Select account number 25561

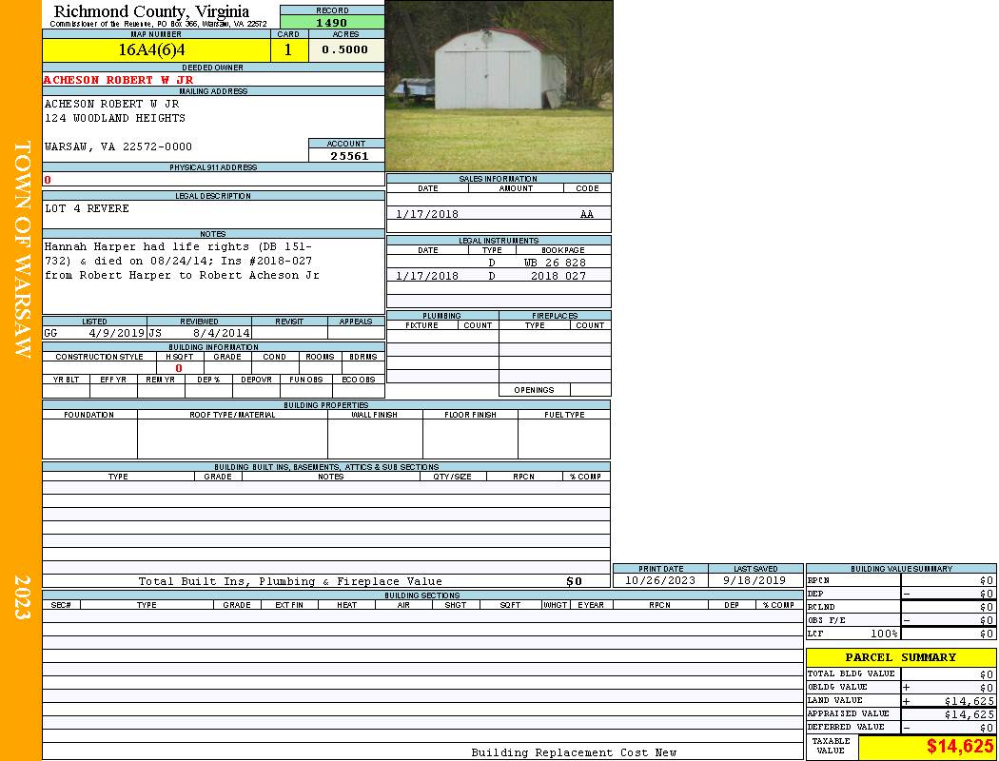[x=349, y=155]
